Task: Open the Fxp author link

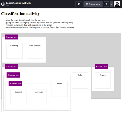Action: point(8,6)
